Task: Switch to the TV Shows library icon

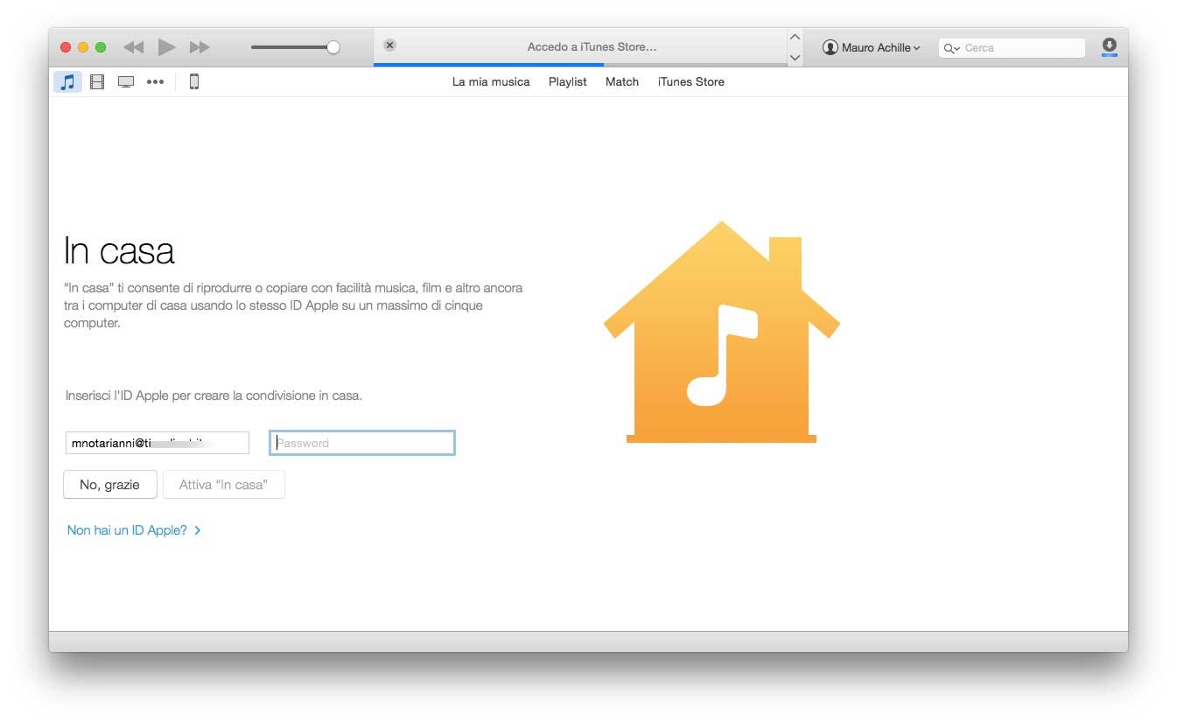Action: point(126,81)
